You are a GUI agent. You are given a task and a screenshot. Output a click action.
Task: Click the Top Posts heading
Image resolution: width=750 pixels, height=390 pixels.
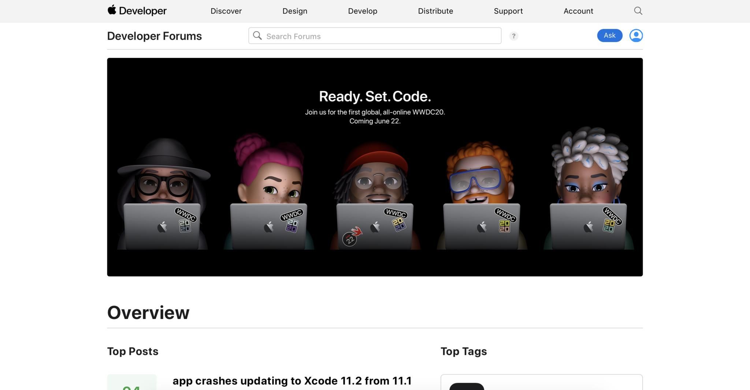tap(133, 351)
